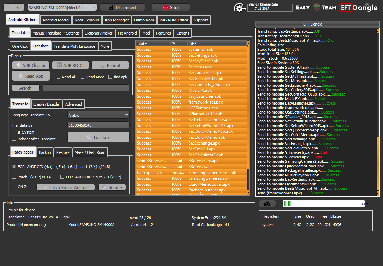Image resolution: width=383 pixels, height=266 pixels.
Task: Toggle the ON Z: checkbox
Action: (14, 187)
